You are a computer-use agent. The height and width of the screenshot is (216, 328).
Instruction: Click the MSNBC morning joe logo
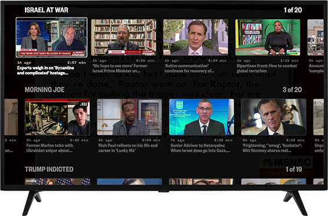pyautogui.click(x=286, y=167)
